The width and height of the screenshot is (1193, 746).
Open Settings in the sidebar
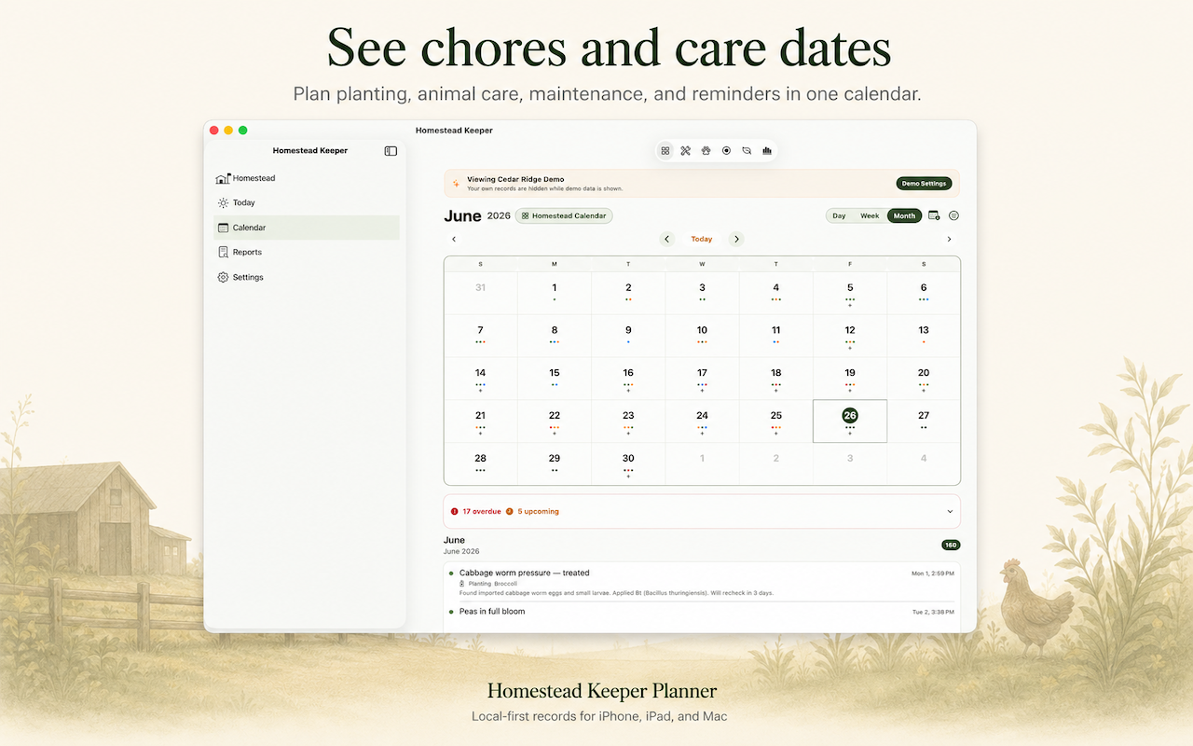click(x=307, y=277)
